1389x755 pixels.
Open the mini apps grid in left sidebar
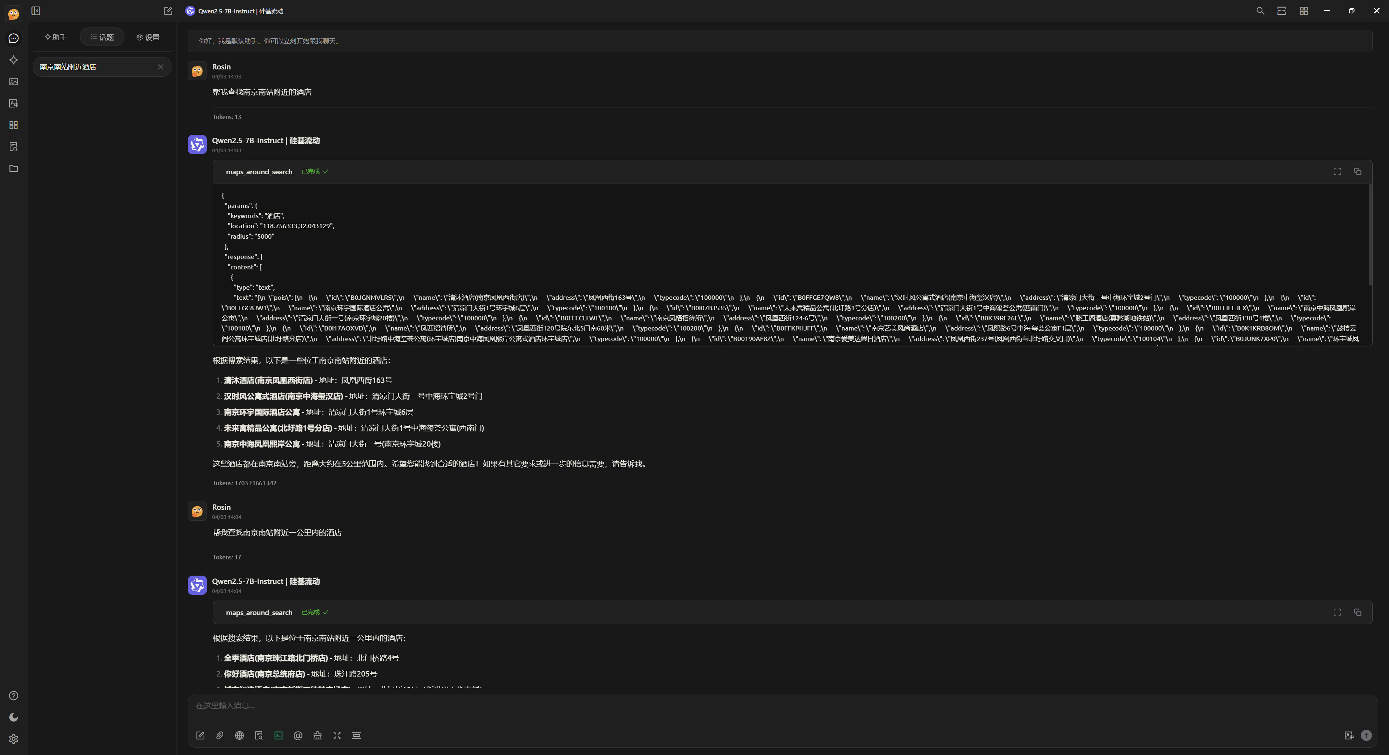(13, 125)
